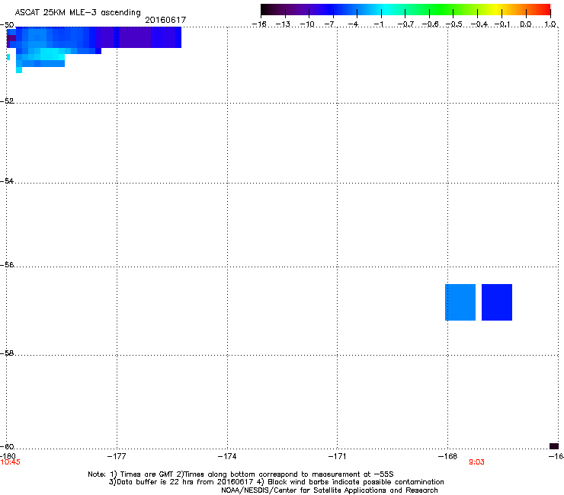Click the 'NOAA/NESDIS/Center for Satellite Applications and Research' credit
Image resolution: width=564 pixels, height=495 pixels.
pos(329,490)
